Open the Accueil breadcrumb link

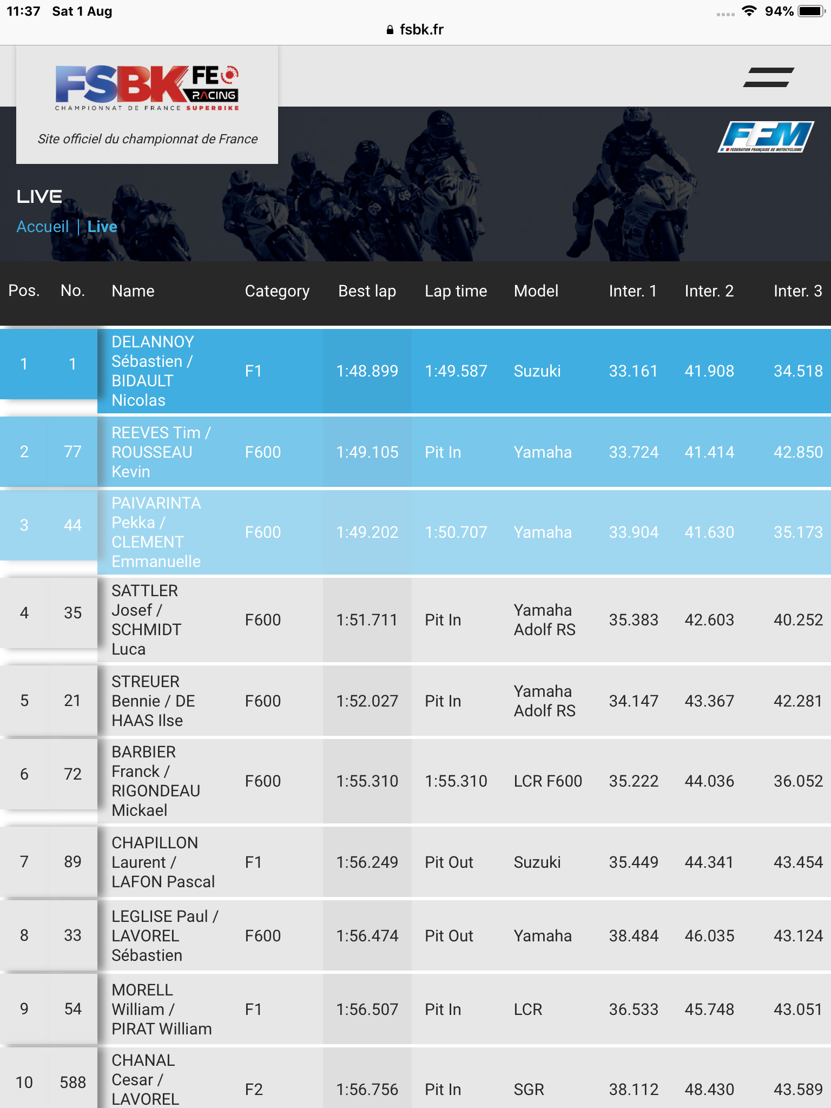coord(43,226)
